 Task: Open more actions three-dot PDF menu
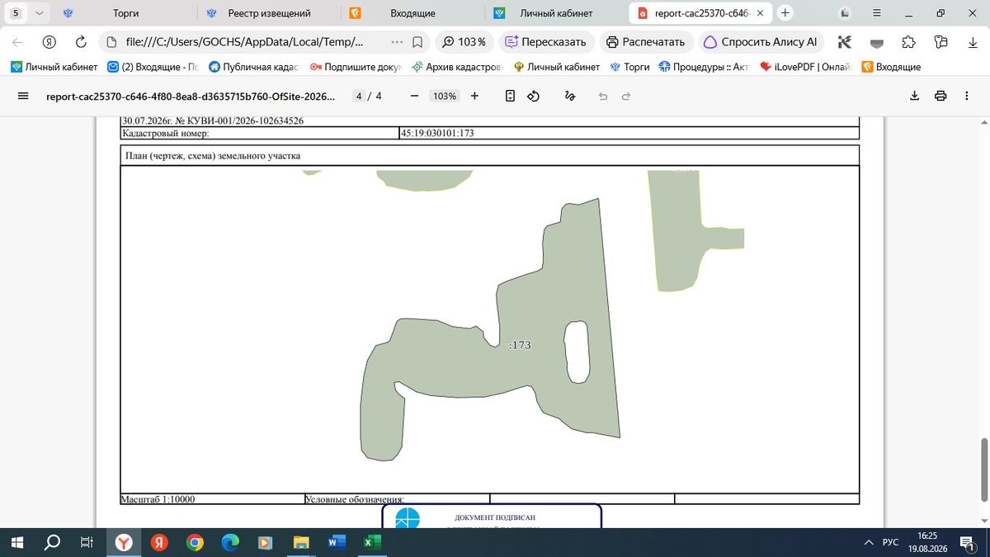coord(967,96)
